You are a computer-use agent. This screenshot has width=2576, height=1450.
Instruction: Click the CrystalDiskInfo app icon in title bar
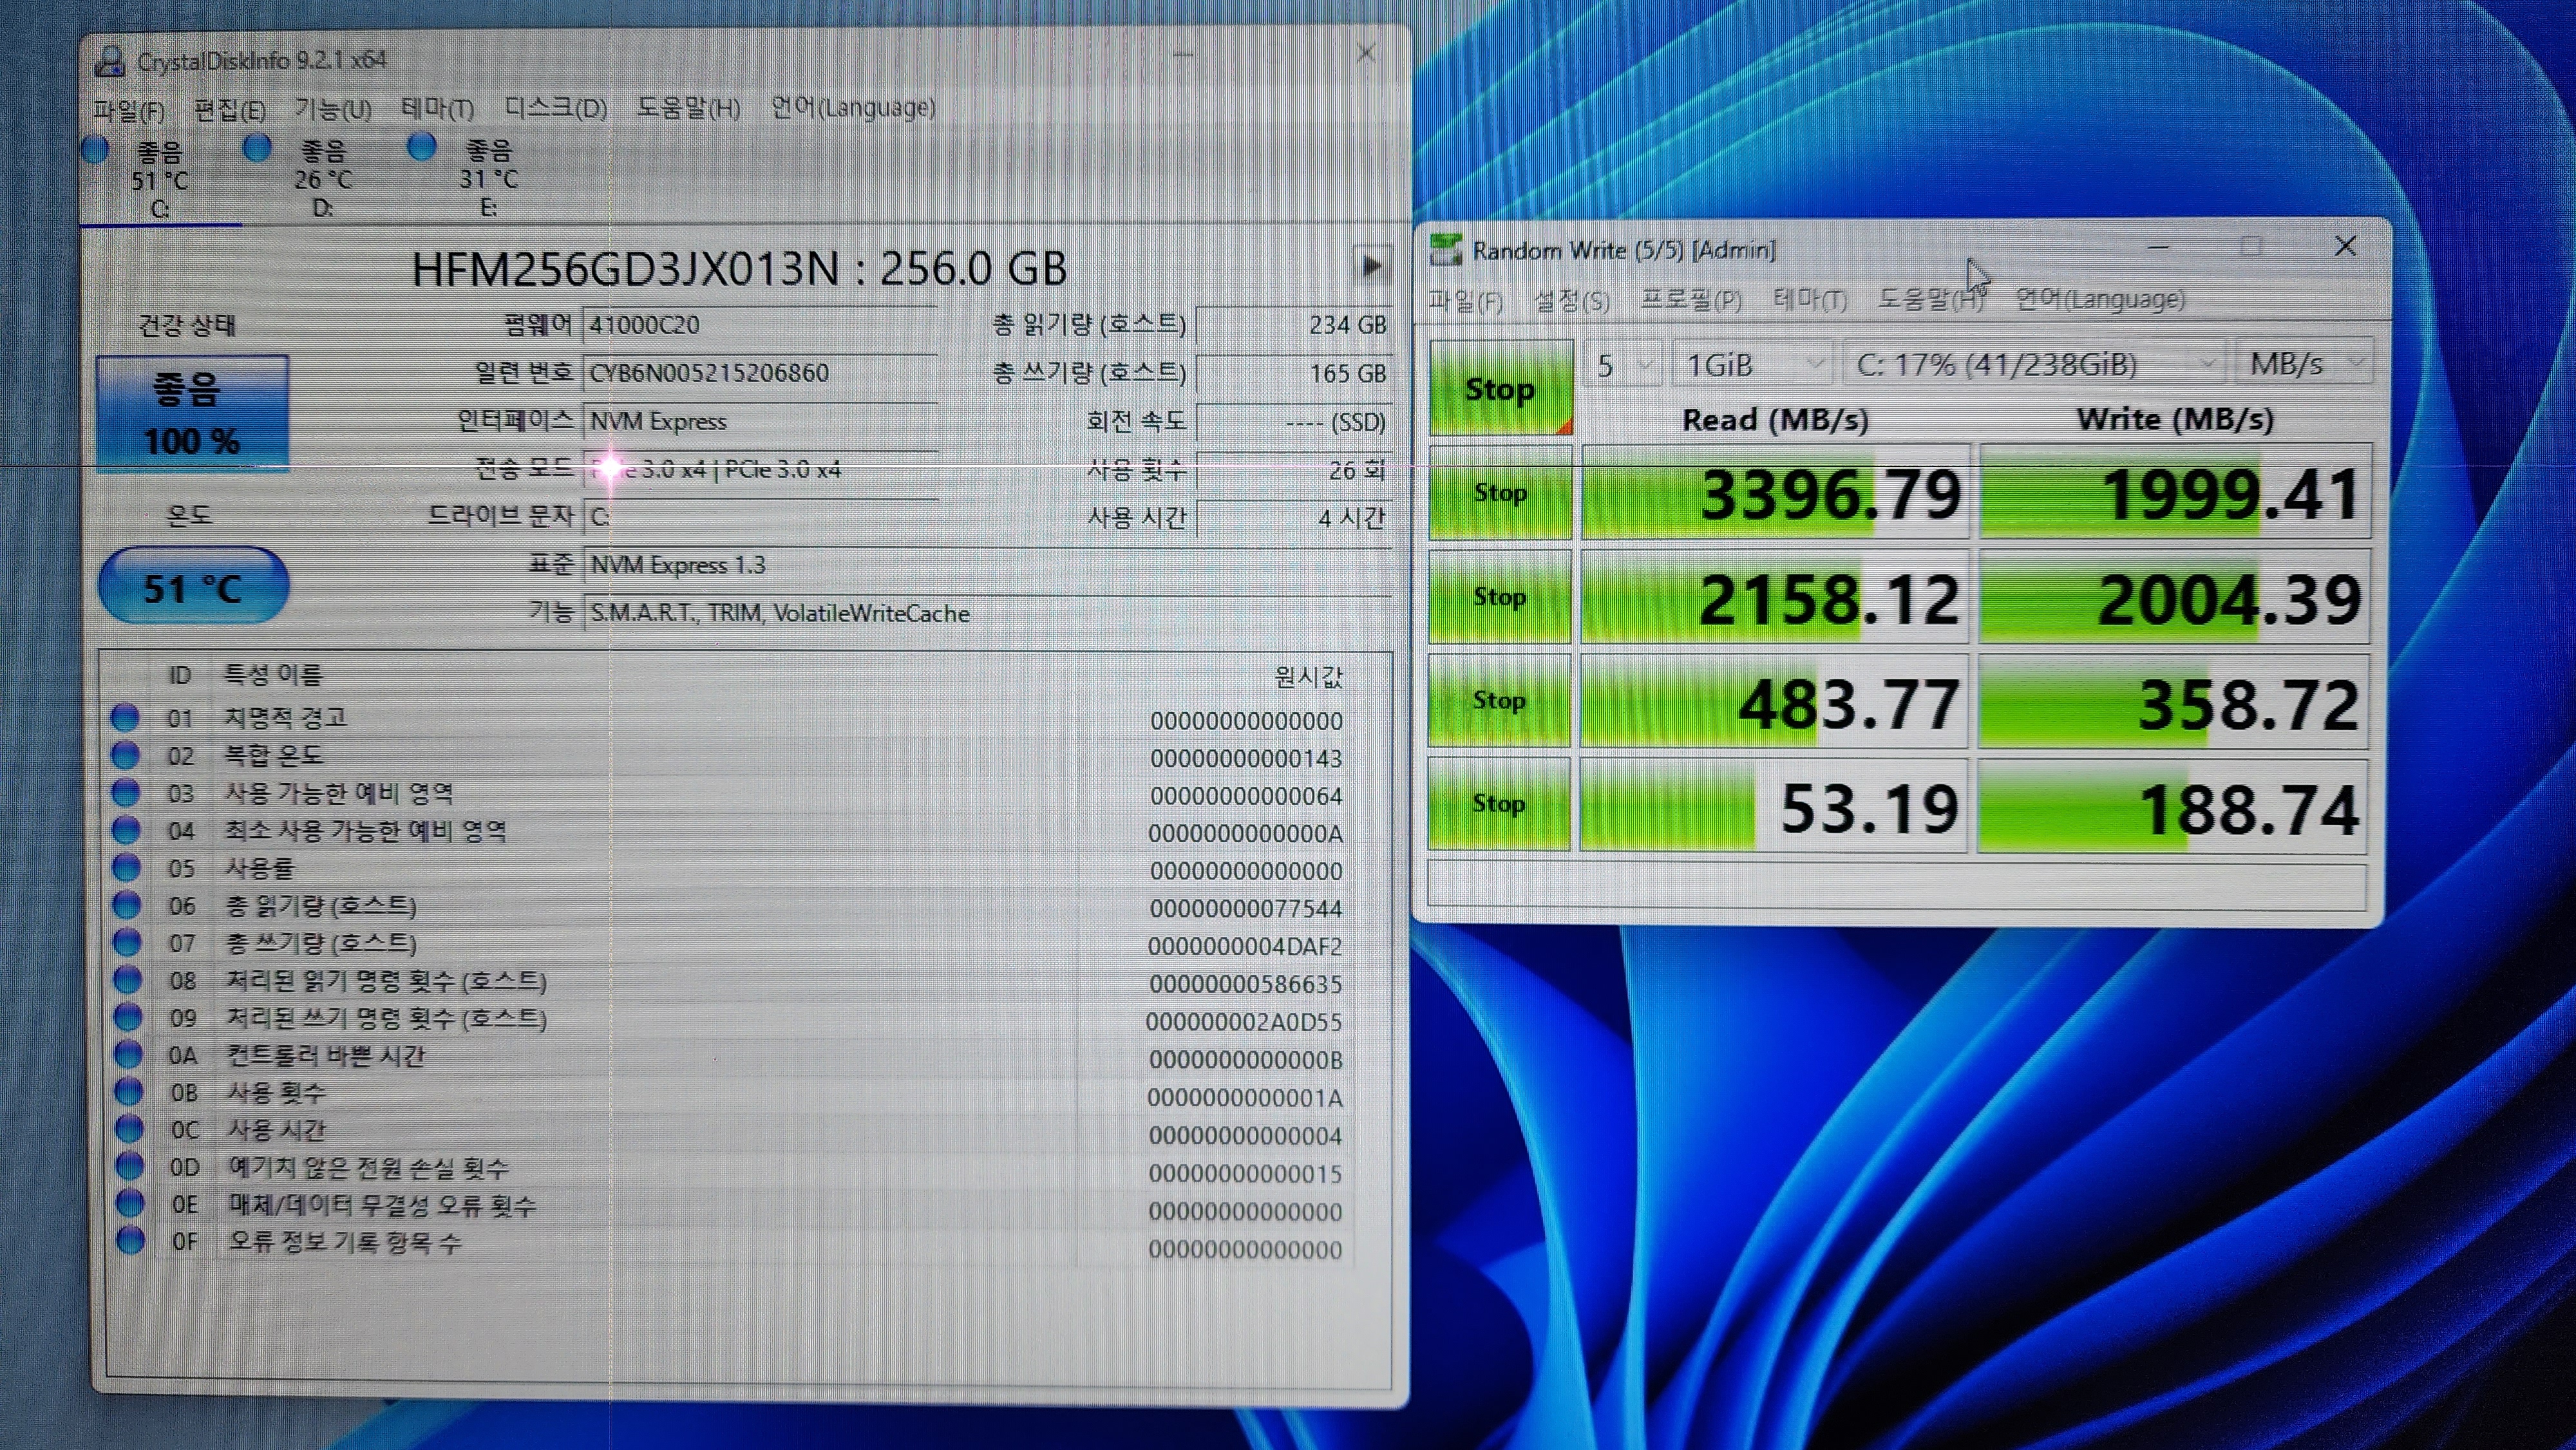tap(109, 61)
